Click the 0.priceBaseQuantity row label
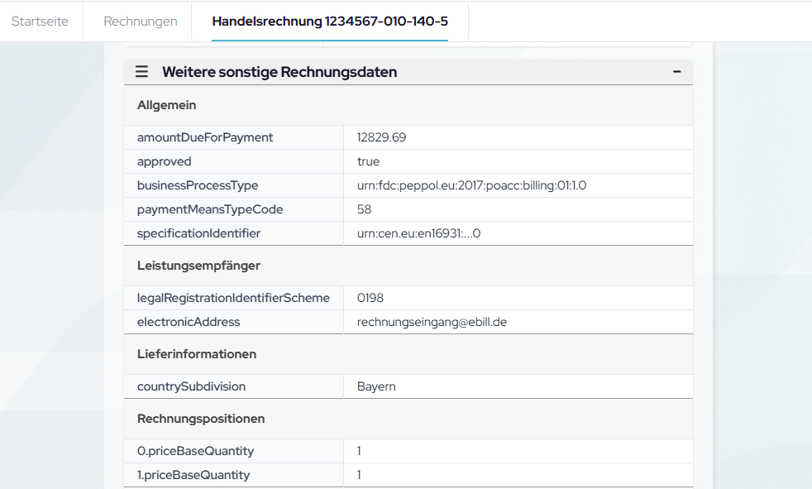The height and width of the screenshot is (489, 812). [x=195, y=451]
